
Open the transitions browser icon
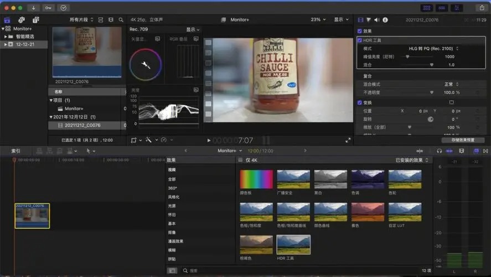click(485, 151)
